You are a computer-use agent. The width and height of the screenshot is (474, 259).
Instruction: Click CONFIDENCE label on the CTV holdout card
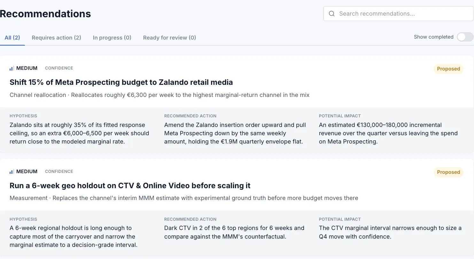pos(59,172)
